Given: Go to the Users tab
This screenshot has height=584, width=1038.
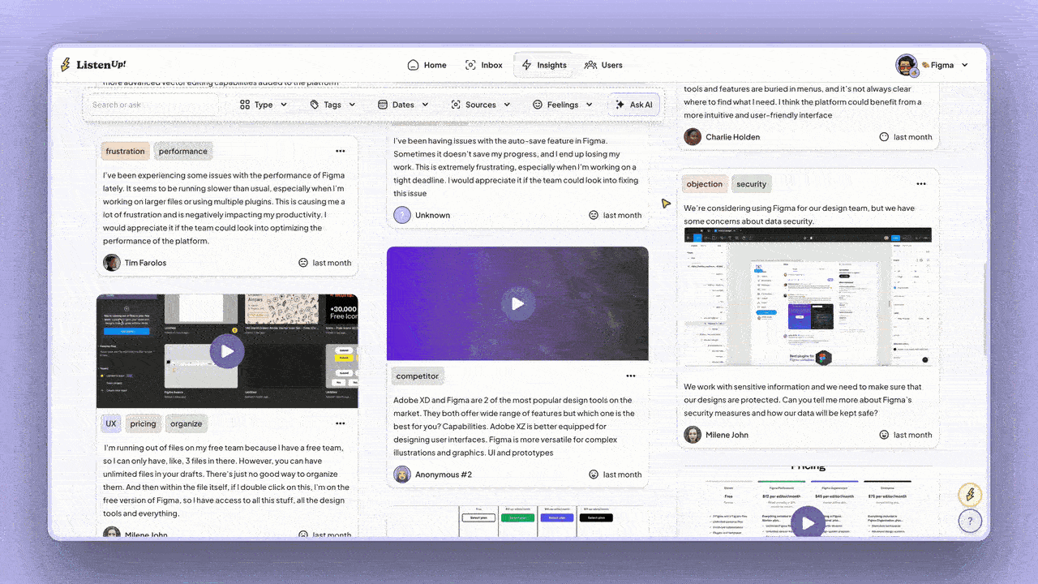Looking at the screenshot, I should pos(604,65).
